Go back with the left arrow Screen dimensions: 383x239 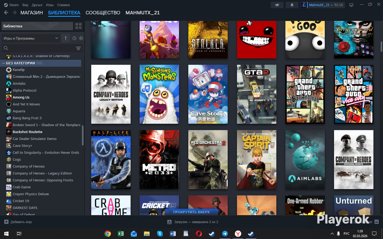tap(6, 13)
